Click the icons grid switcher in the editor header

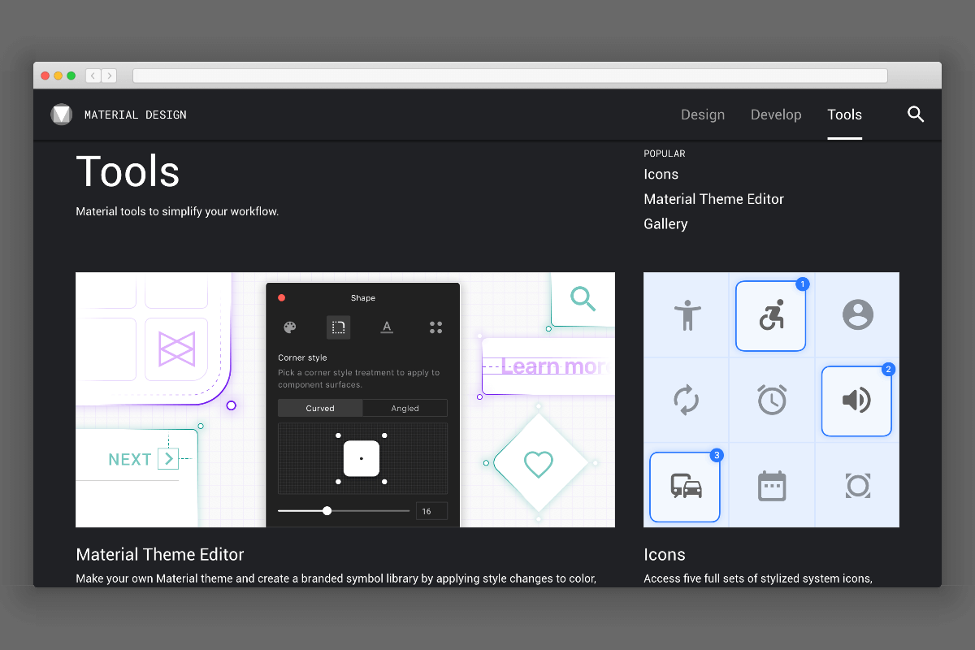coord(435,327)
